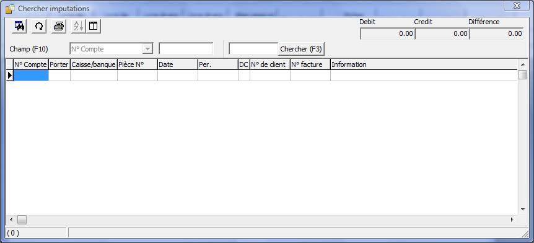Close the Chercher imputations window
The image size is (534, 243).
(x=517, y=6)
